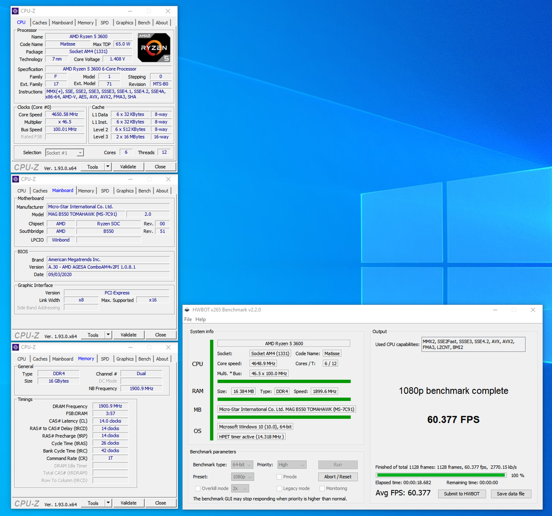Click the Core Voltage 1.408 V value
This screenshot has width=552, height=516.
point(117,59)
